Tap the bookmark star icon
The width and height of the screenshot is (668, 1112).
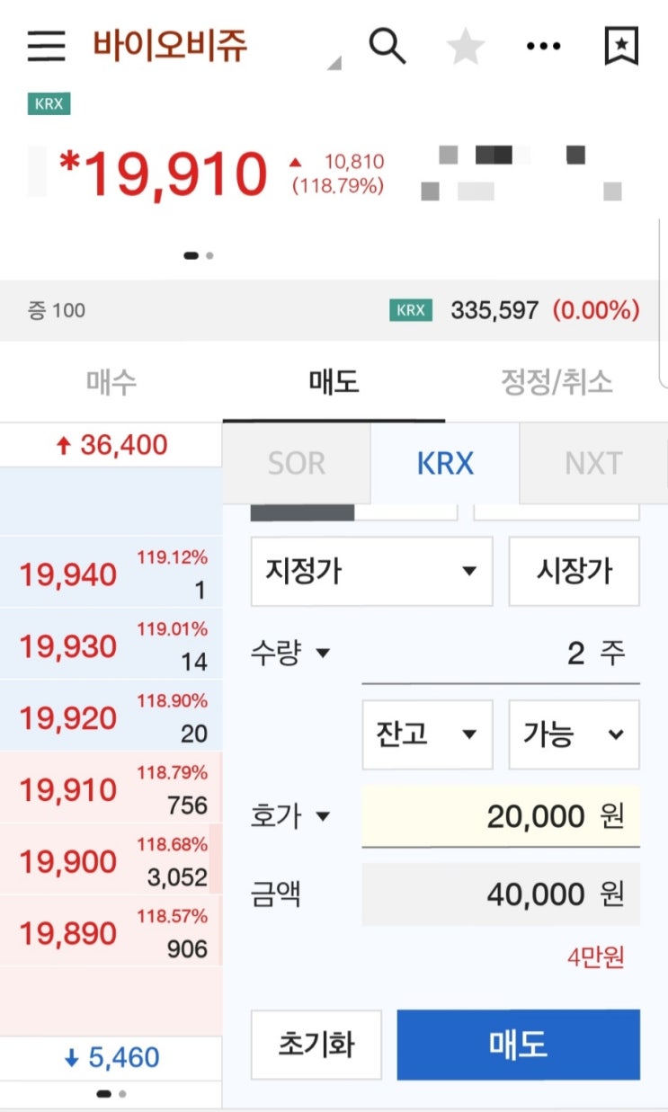click(x=621, y=46)
